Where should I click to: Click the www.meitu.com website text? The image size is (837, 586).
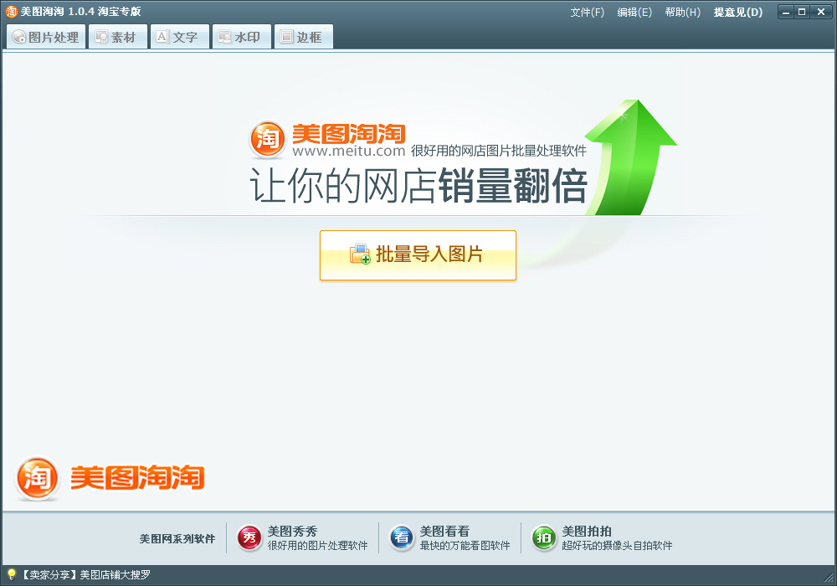(x=349, y=151)
